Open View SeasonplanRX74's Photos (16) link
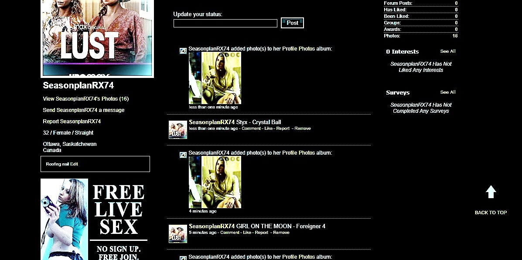 (85, 99)
